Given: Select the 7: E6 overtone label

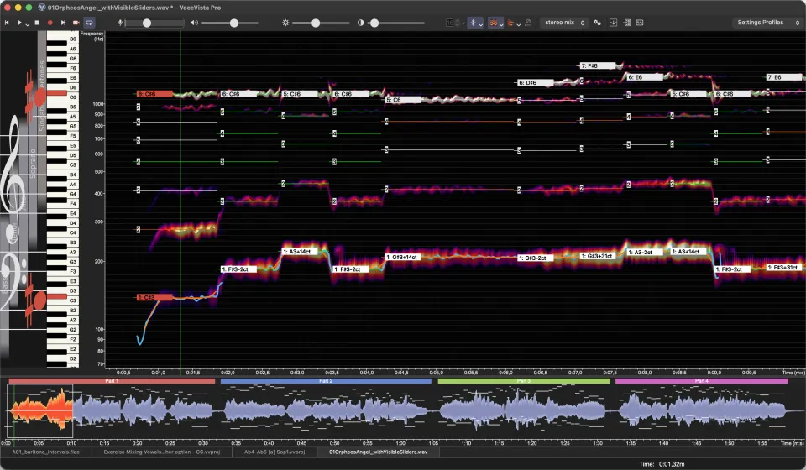Looking at the screenshot, I should [x=784, y=77].
